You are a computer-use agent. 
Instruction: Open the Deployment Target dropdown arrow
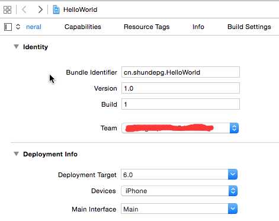tap(233, 174)
